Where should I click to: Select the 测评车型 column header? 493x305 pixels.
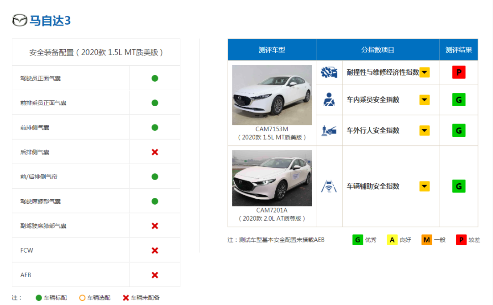click(272, 50)
